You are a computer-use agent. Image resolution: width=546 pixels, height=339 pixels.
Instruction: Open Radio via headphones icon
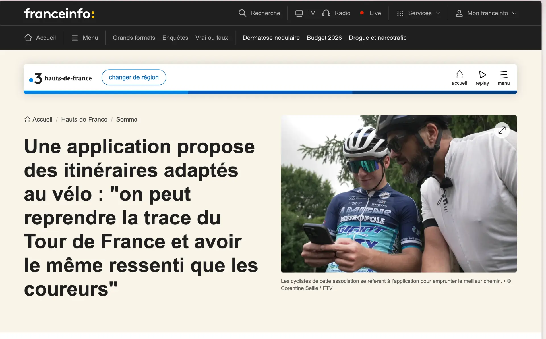[326, 13]
